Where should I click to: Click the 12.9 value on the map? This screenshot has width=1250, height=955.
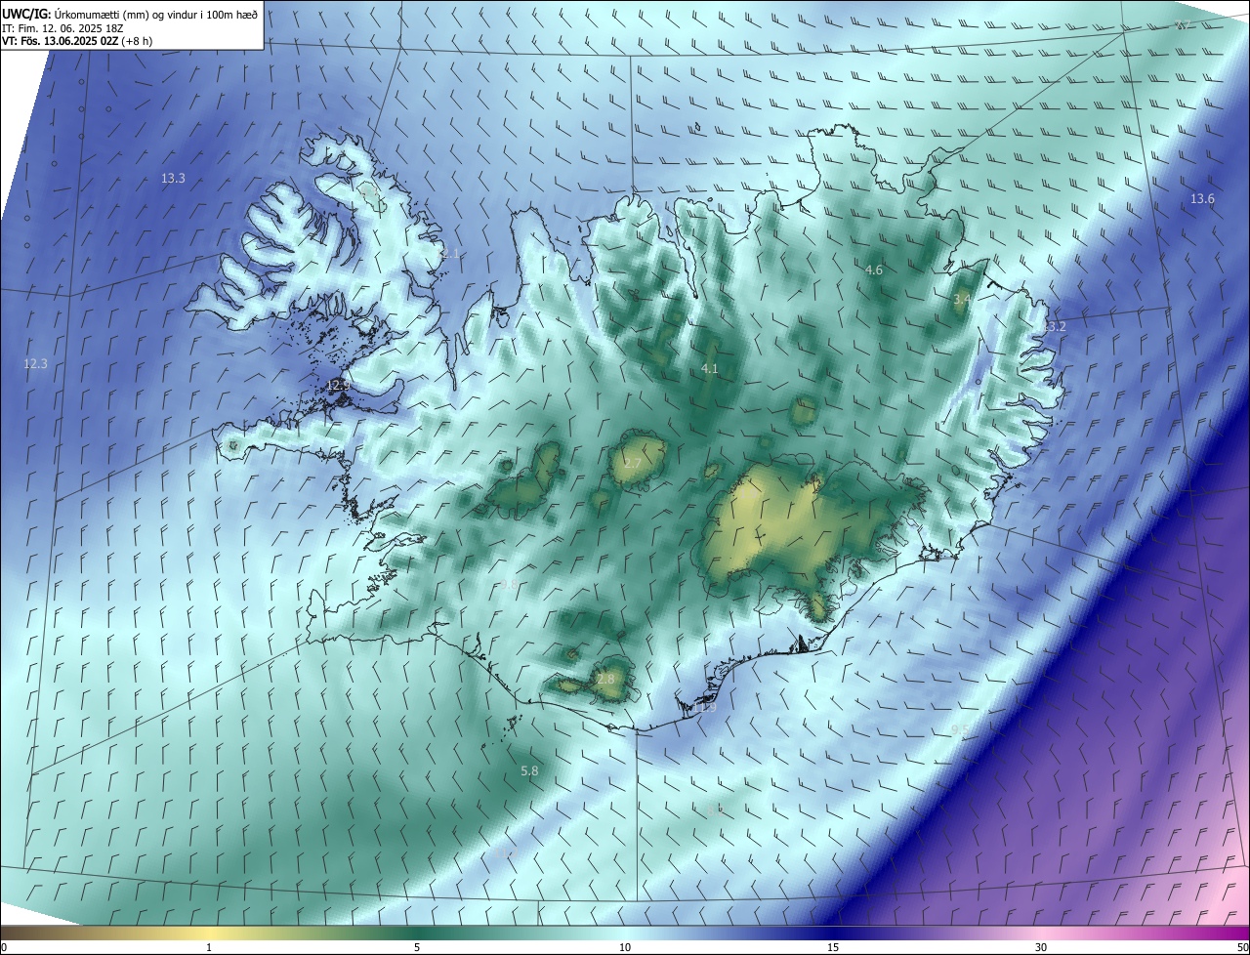(338, 386)
